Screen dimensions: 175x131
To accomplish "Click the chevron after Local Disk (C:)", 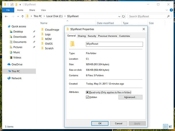I will point(65,16).
